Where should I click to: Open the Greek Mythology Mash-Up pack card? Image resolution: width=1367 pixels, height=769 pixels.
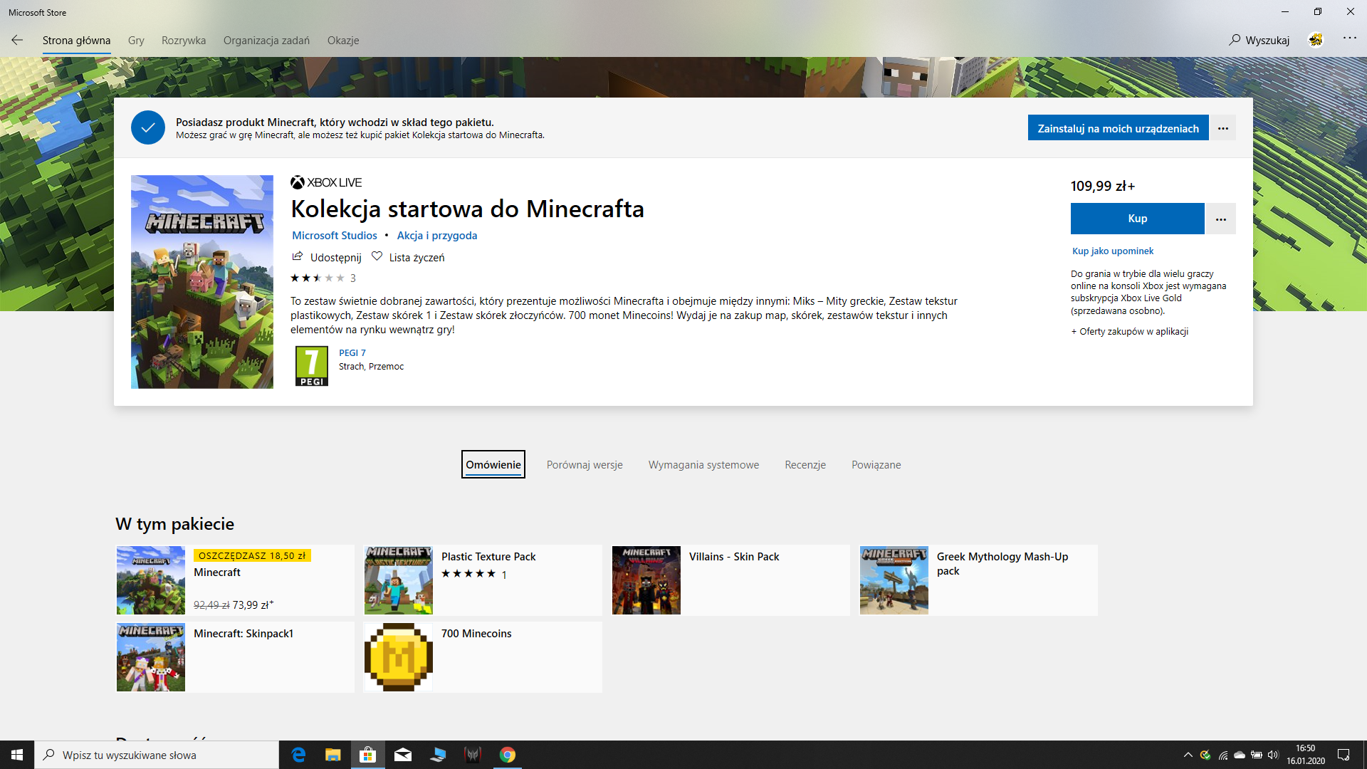[x=978, y=580]
